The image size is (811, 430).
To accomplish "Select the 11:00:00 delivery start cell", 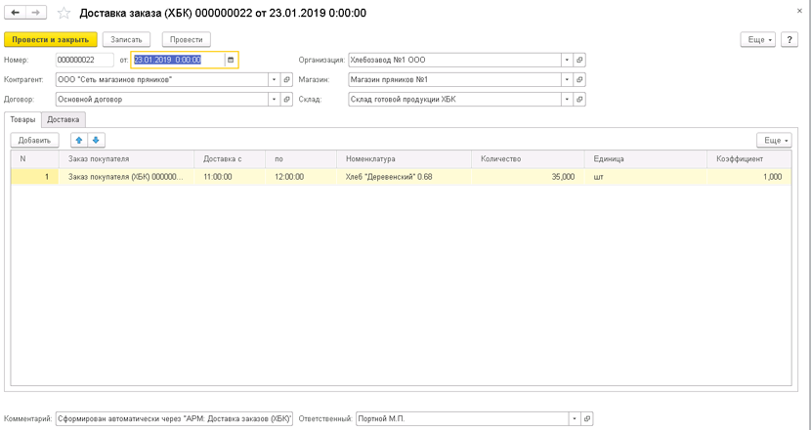I will click(230, 177).
